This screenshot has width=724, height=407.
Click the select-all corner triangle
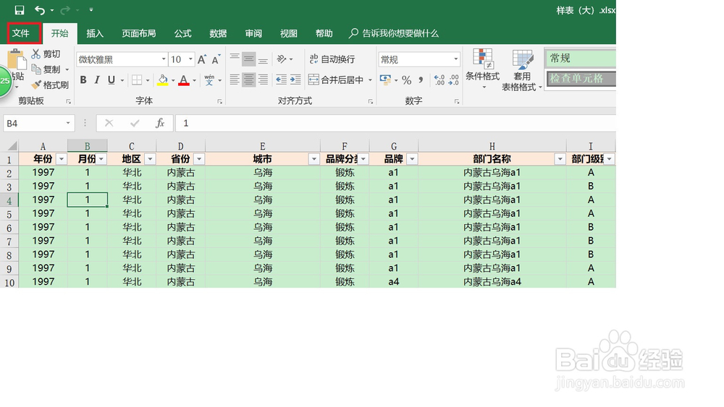(x=12, y=146)
